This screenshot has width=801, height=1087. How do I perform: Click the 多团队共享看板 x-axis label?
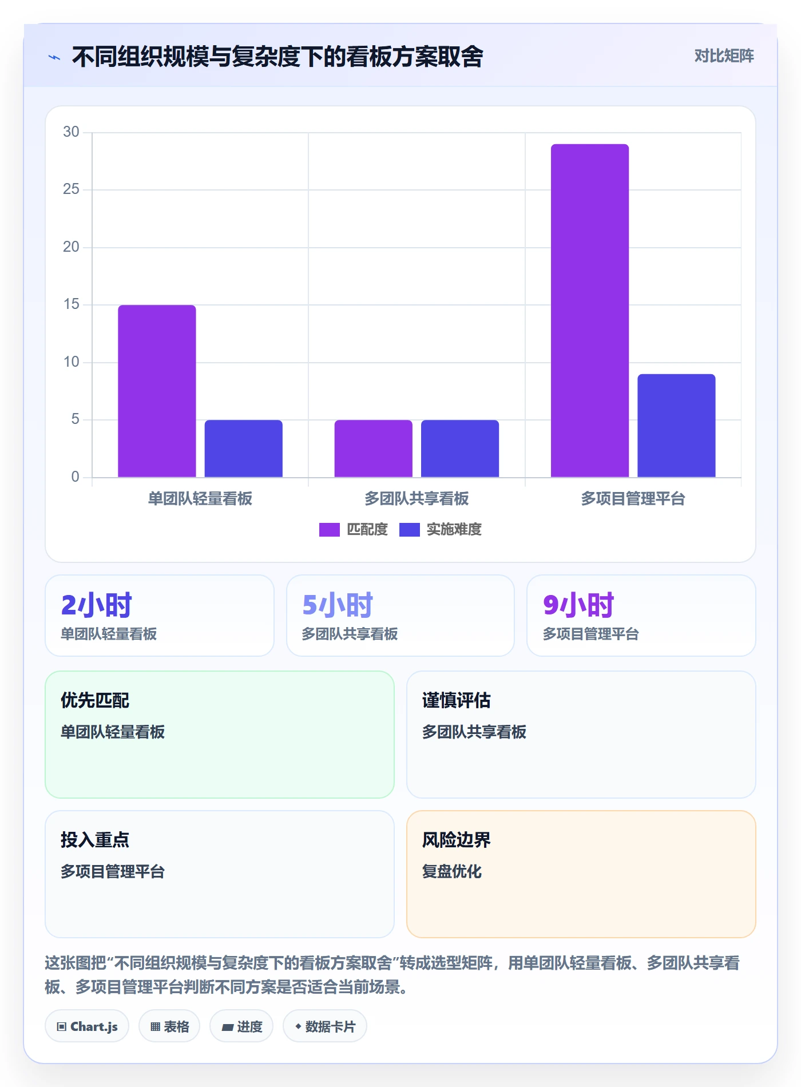[417, 499]
